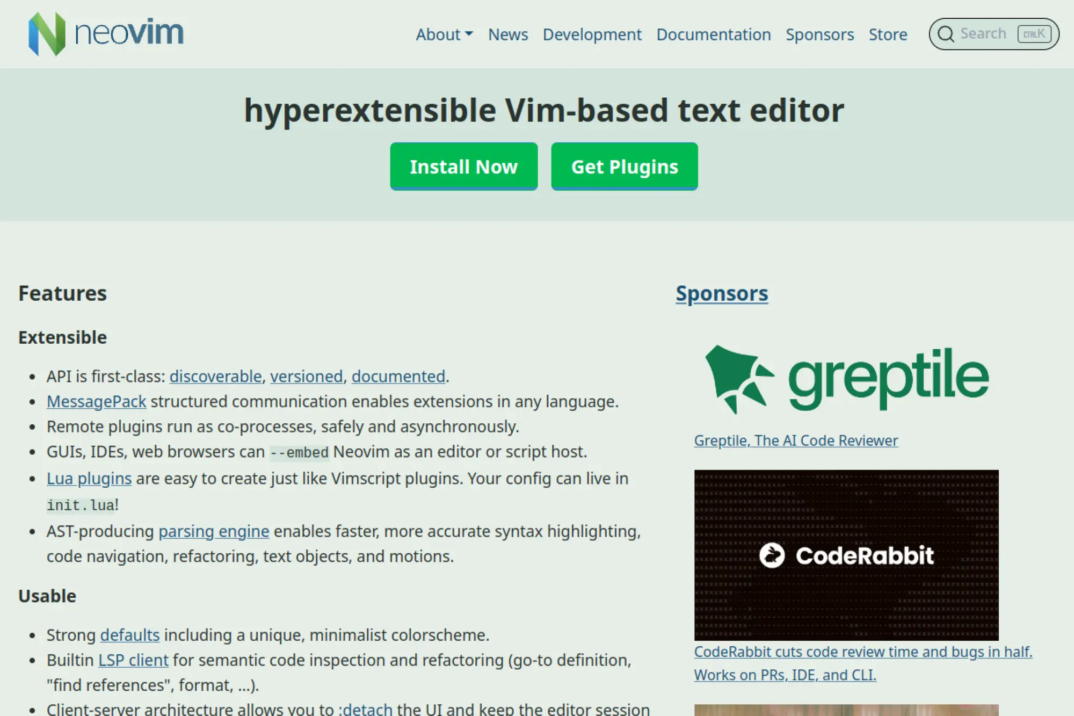Click the Get Plugins button
1074x716 pixels.
(x=624, y=167)
